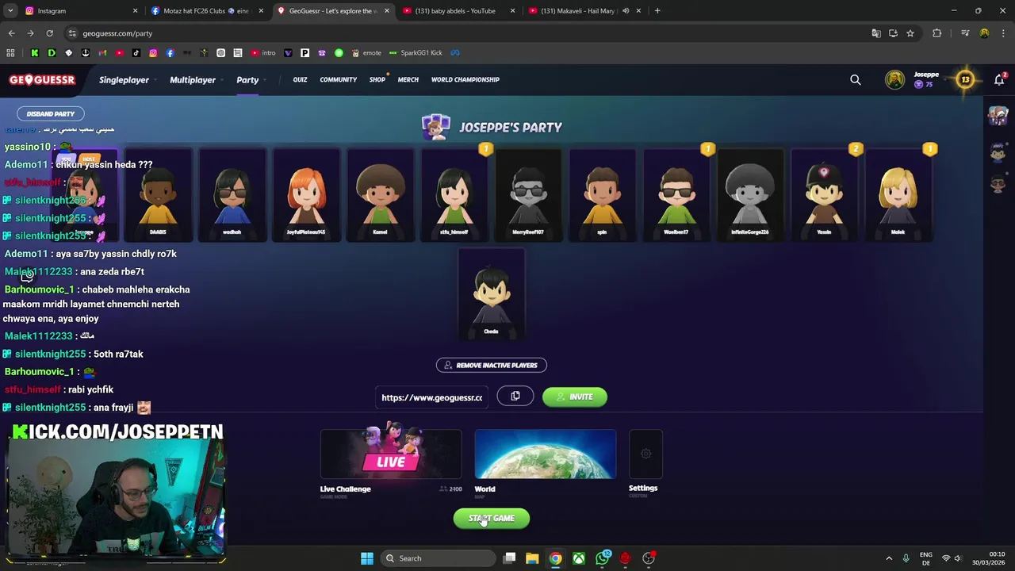
Task: Click the party invite URL field
Action: coord(432,397)
